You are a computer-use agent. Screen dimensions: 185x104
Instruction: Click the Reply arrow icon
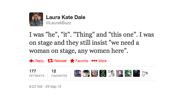click(x=32, y=61)
